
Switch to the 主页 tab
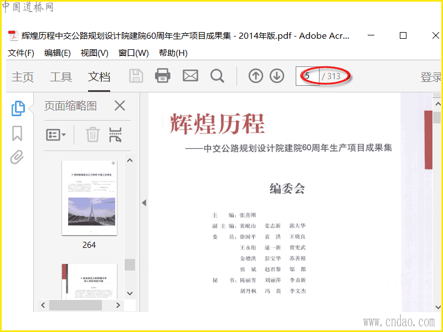[23, 77]
